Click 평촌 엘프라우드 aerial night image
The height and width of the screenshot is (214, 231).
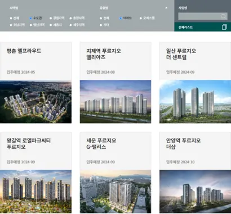pos(35,102)
